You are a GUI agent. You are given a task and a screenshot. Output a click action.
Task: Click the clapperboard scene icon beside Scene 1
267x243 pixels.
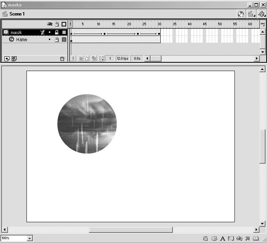point(5,14)
